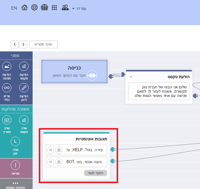Open user dropdown עפר דר
Screen dimensions: 200x189
[x=79, y=8]
